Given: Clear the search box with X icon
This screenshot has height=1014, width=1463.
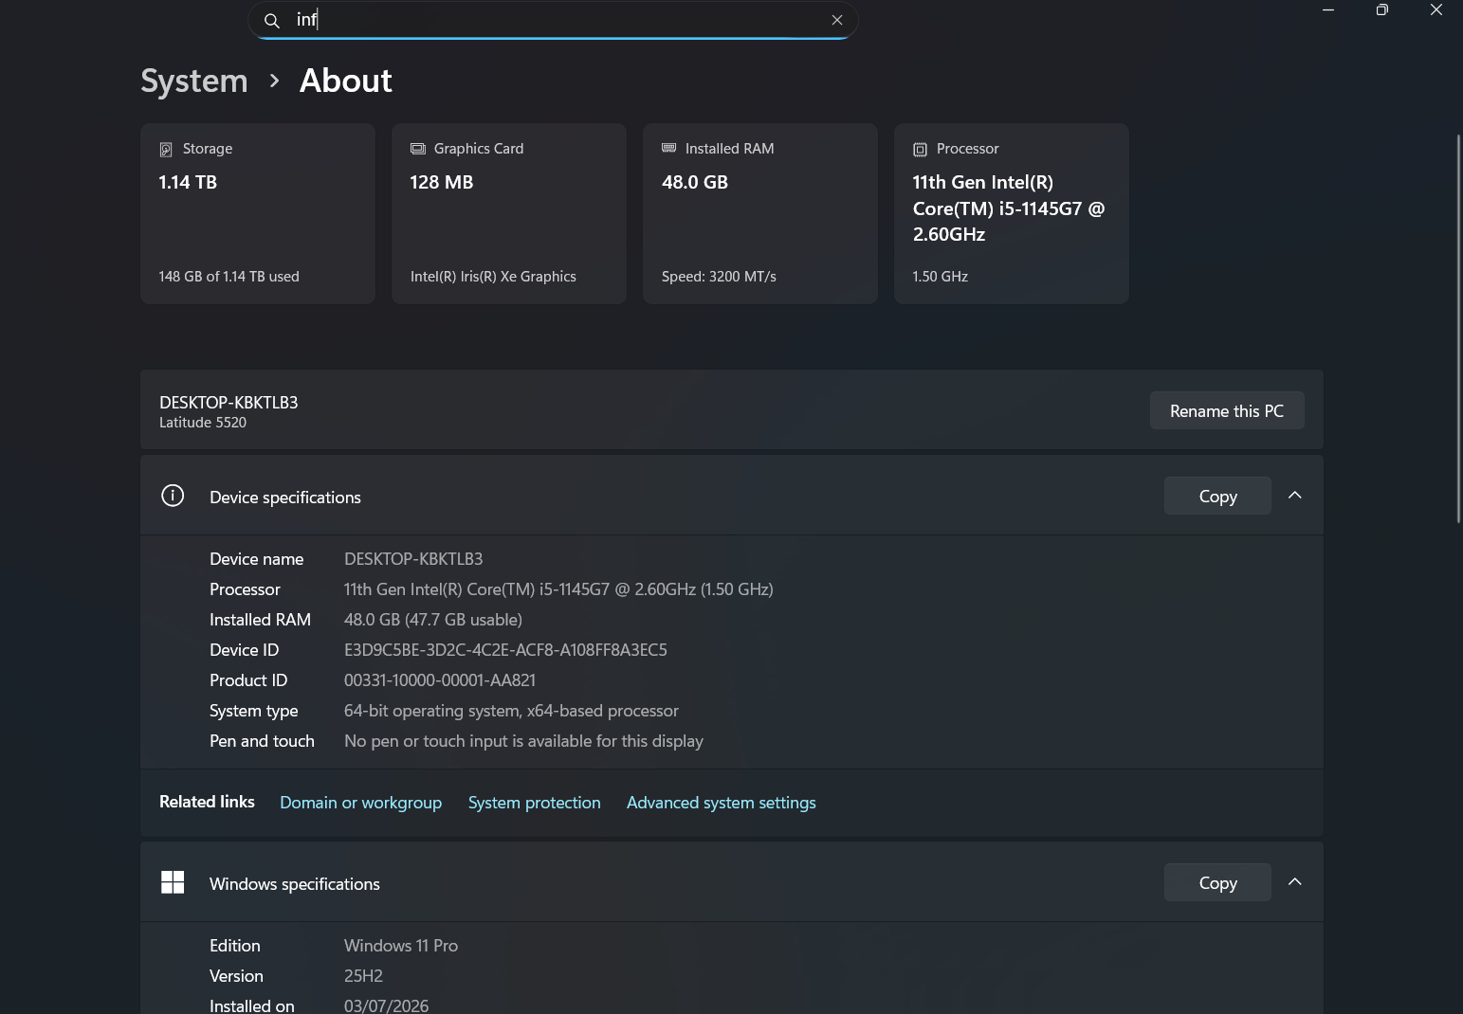Looking at the screenshot, I should pyautogui.click(x=837, y=20).
